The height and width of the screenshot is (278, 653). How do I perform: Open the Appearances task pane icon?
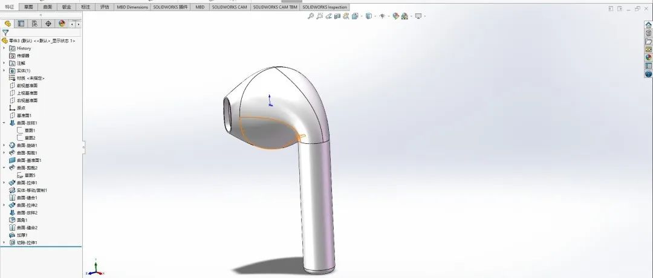(x=648, y=57)
